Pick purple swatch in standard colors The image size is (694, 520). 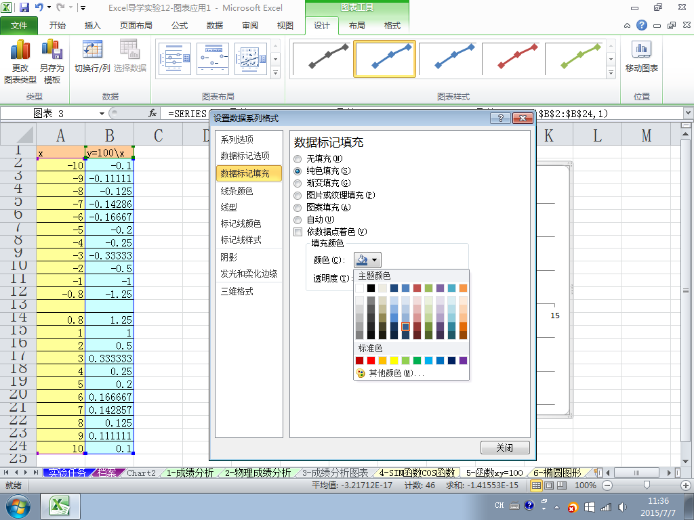[463, 360]
